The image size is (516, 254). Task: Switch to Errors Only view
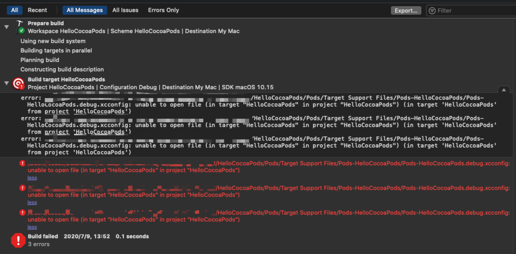point(163,10)
